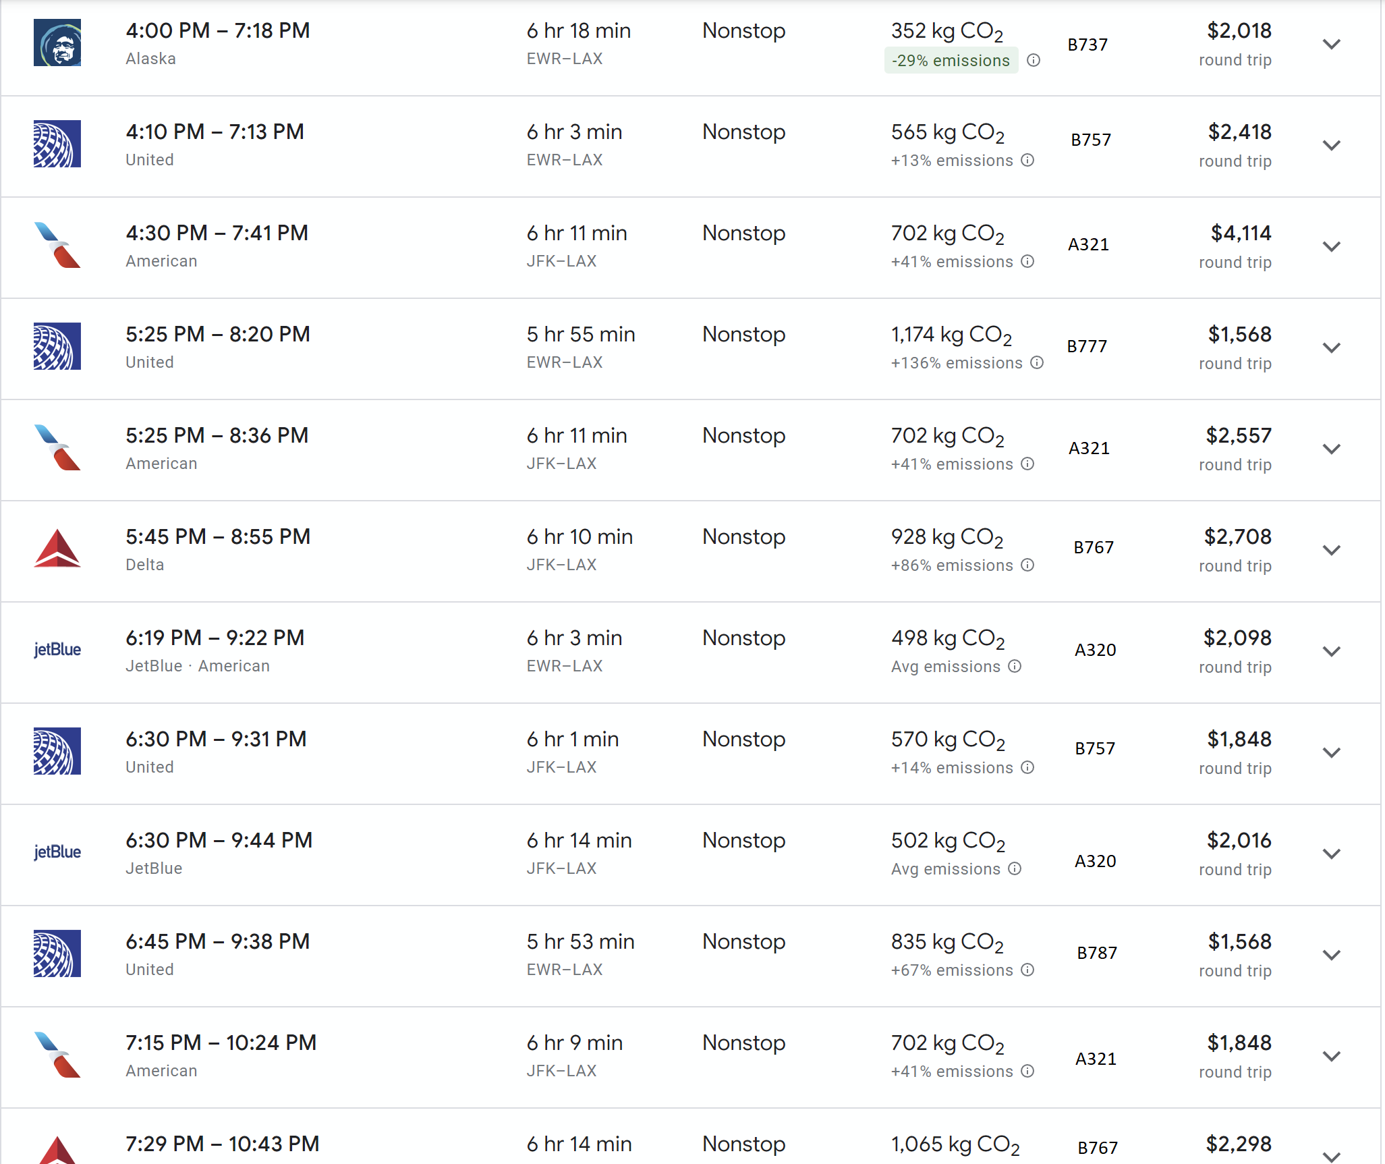The image size is (1385, 1164).
Task: Expand the 4:00 PM Alaska flight details
Action: [x=1331, y=45]
